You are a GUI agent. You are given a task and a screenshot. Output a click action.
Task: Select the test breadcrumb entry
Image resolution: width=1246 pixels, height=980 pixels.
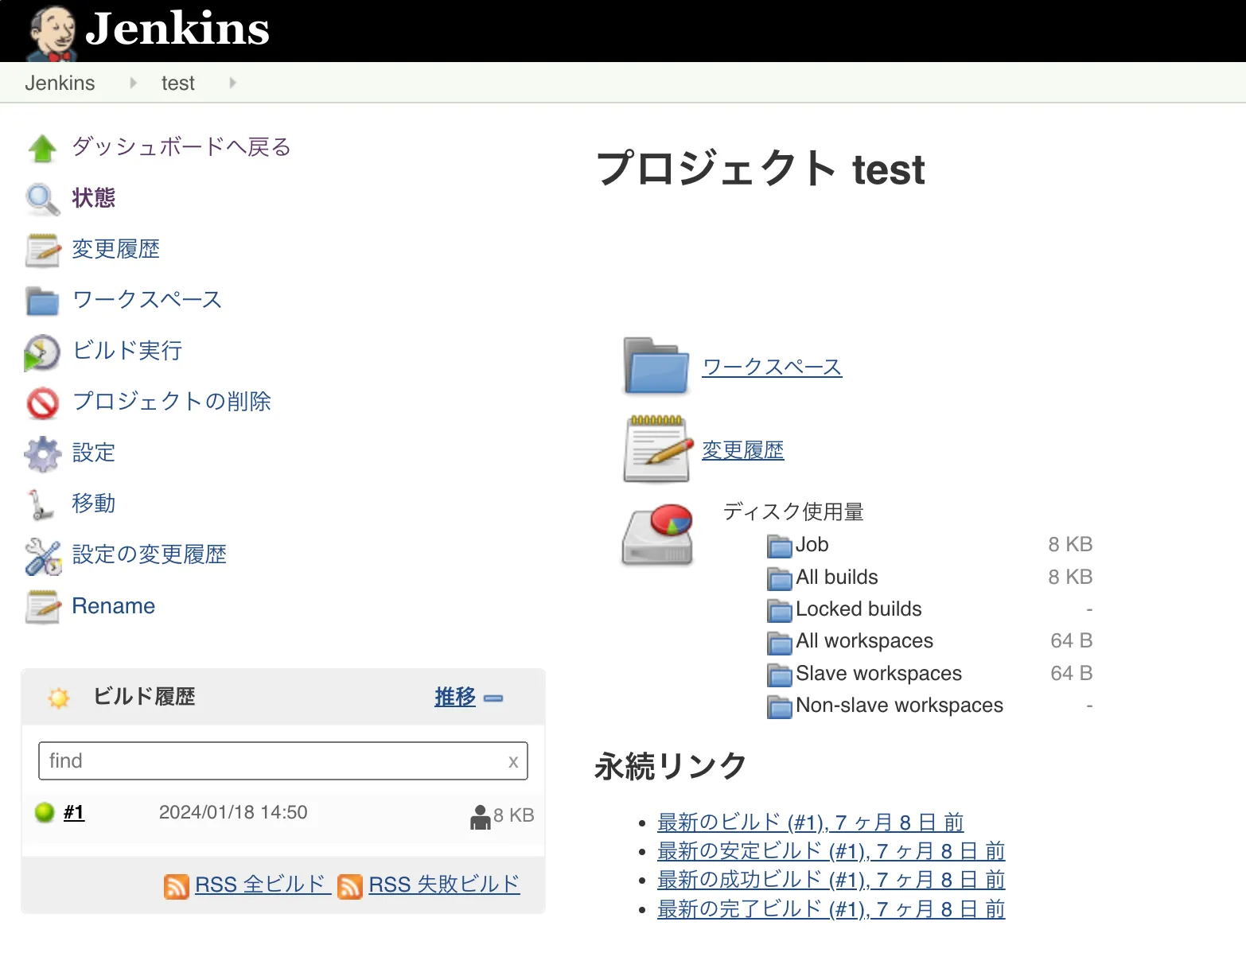pos(177,83)
